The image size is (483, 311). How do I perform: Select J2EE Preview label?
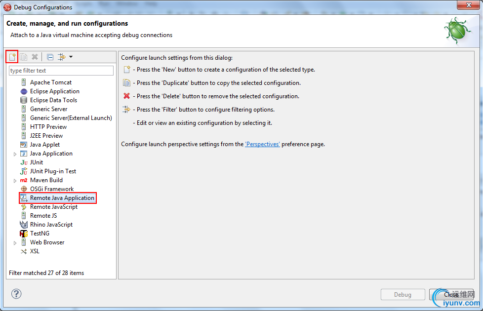46,135
